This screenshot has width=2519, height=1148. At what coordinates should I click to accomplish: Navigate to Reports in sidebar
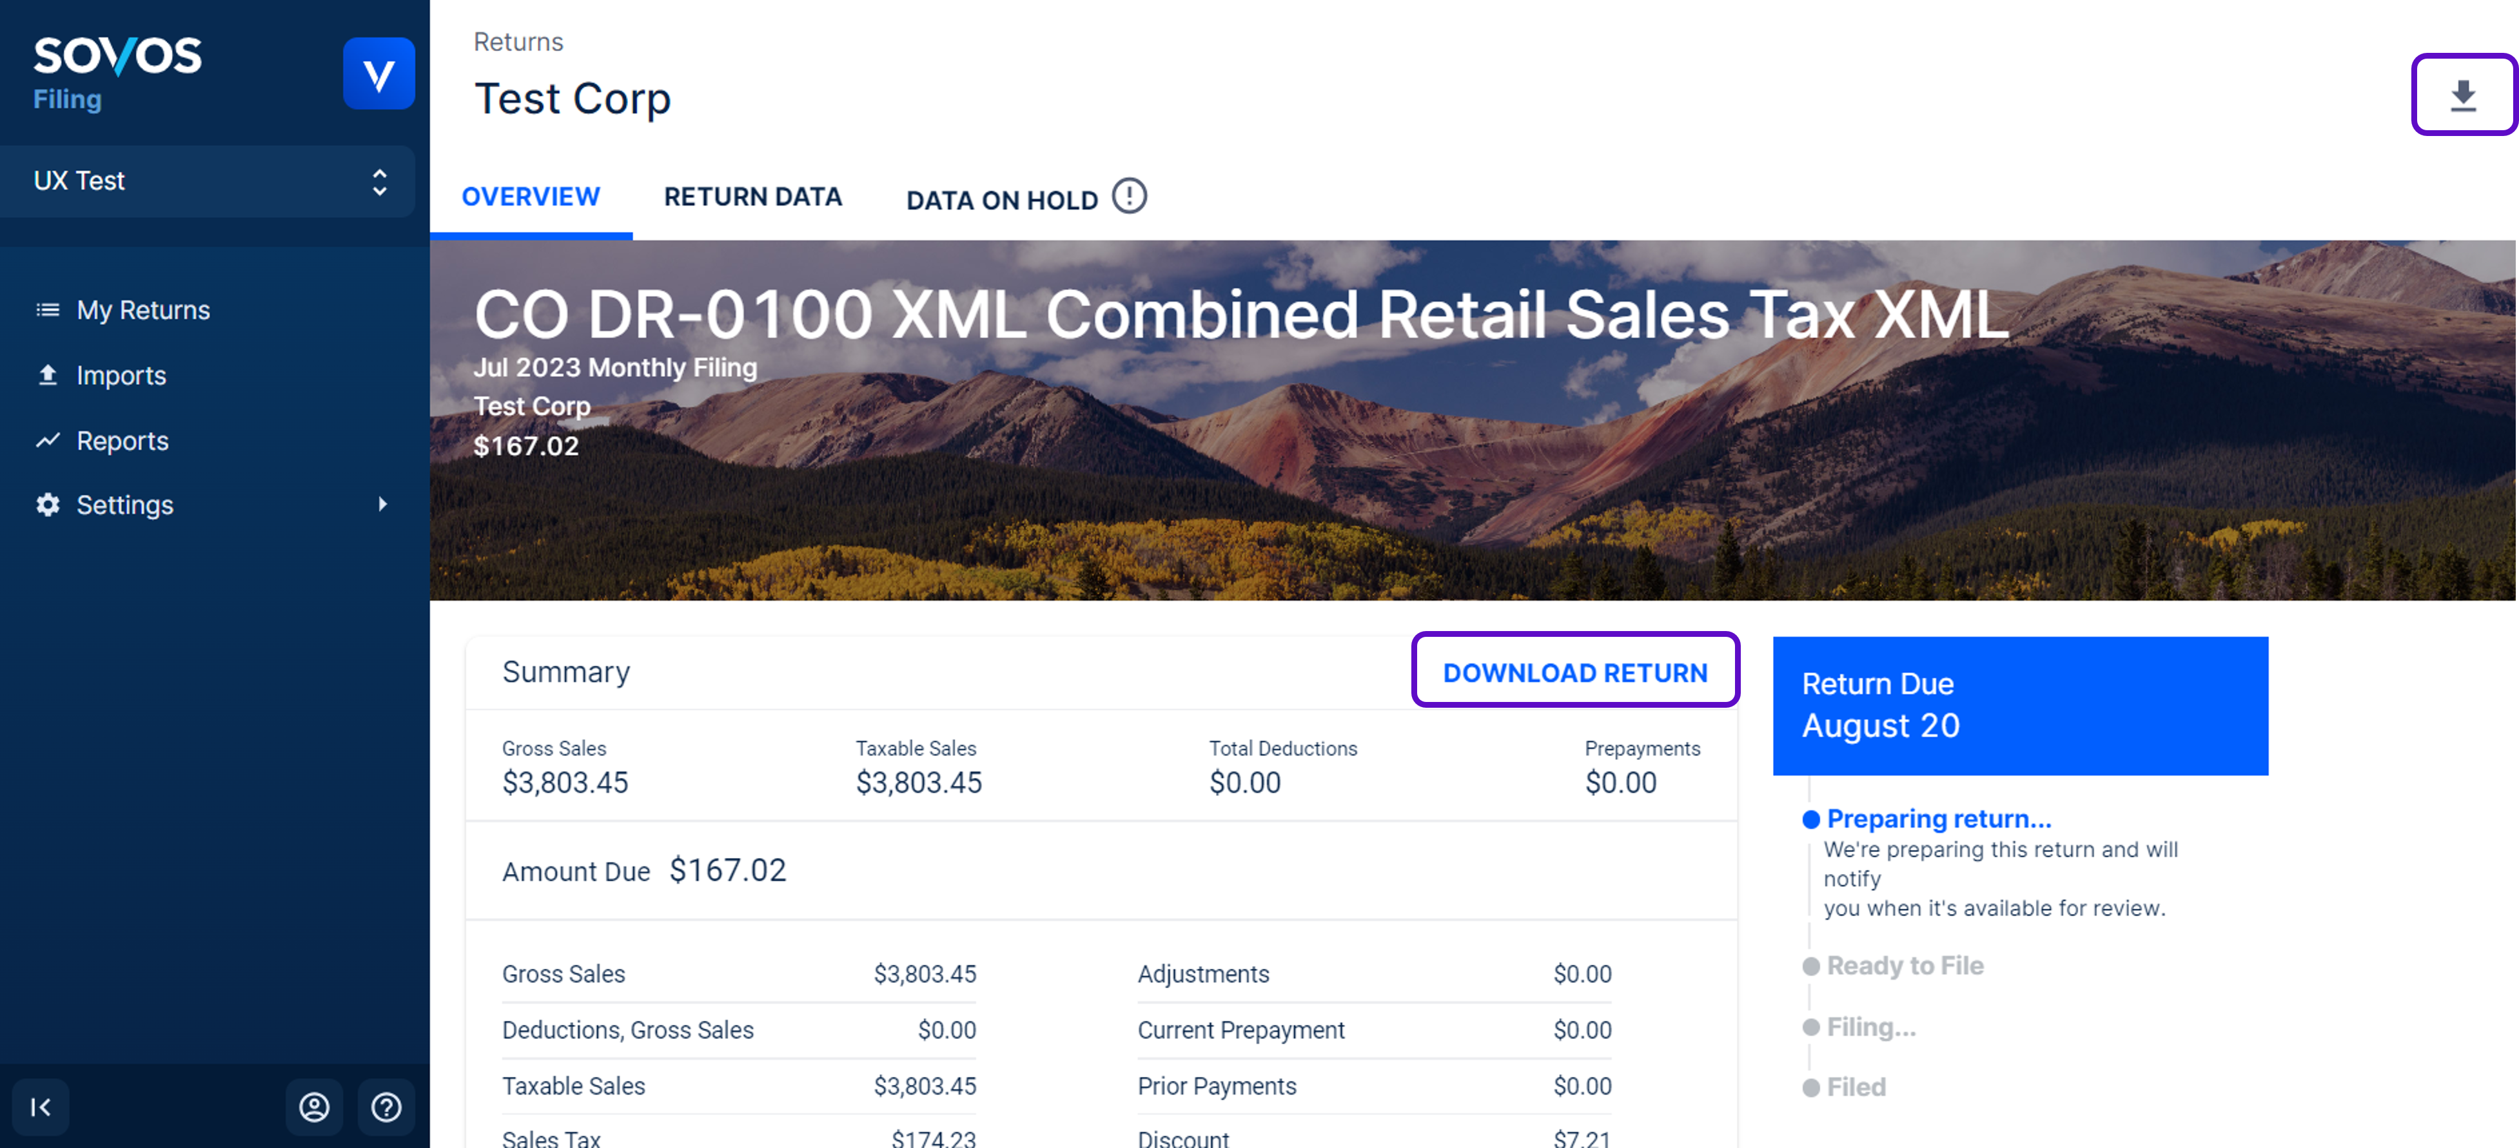123,441
